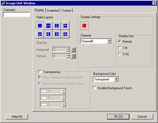Select the 1/16 display size
The image size is (158, 123).
(120, 54)
